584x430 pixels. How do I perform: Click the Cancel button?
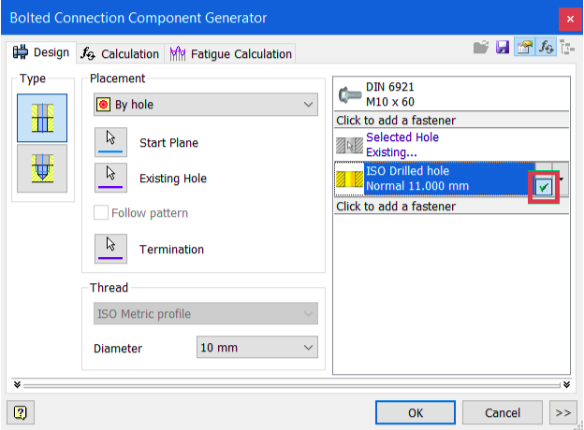(503, 412)
